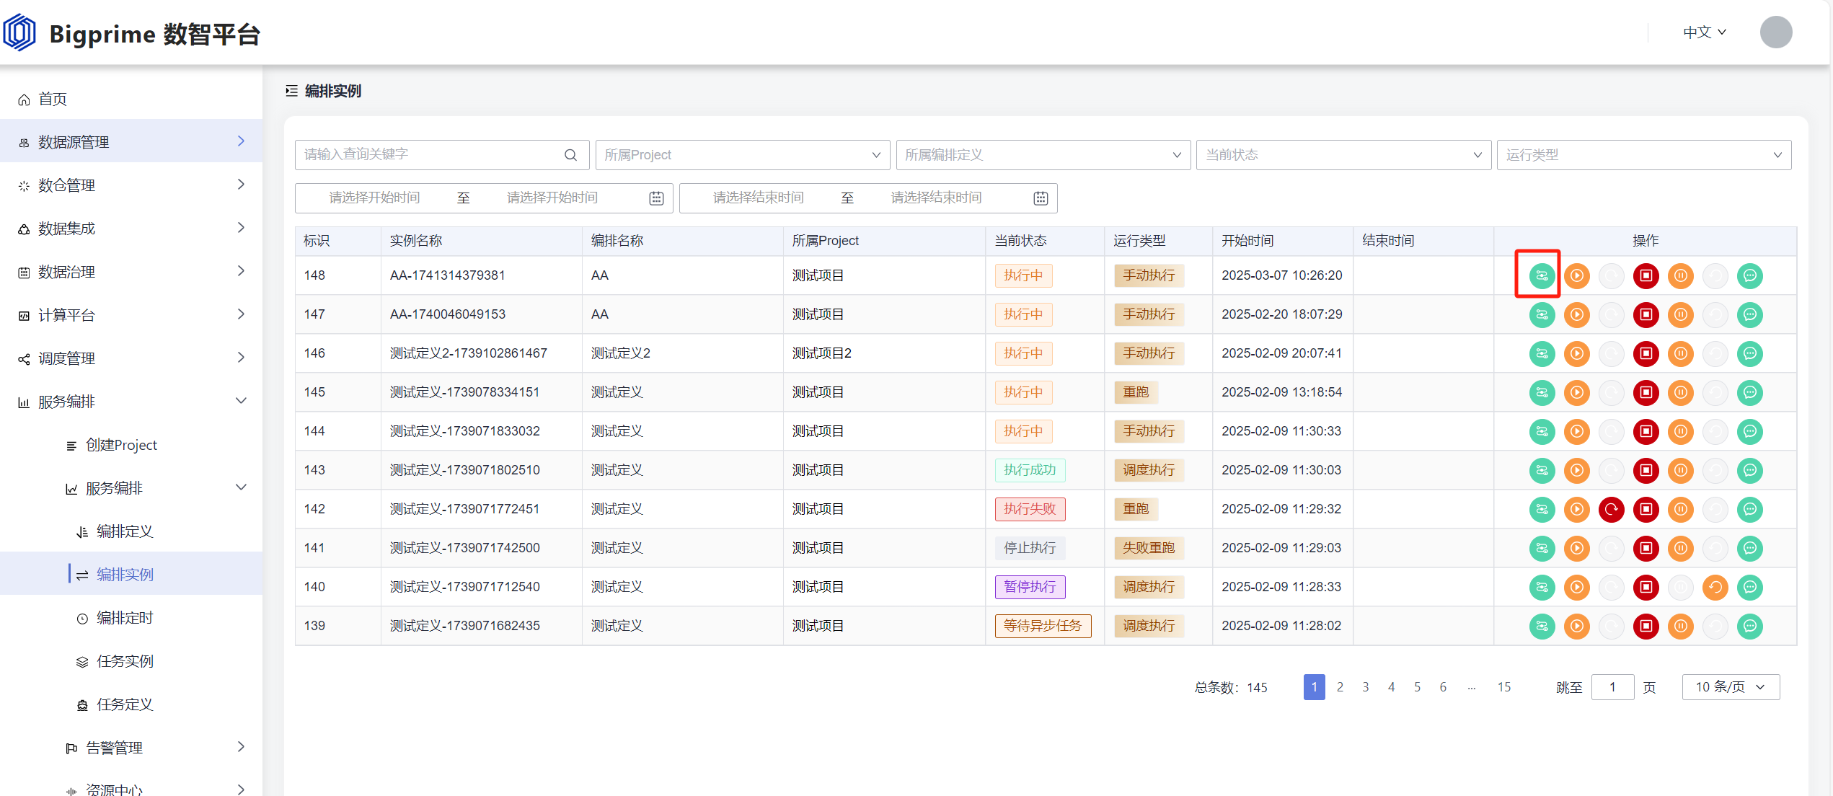This screenshot has height=796, width=1833.
Task: Click the user avatar circle
Action: 1775,32
